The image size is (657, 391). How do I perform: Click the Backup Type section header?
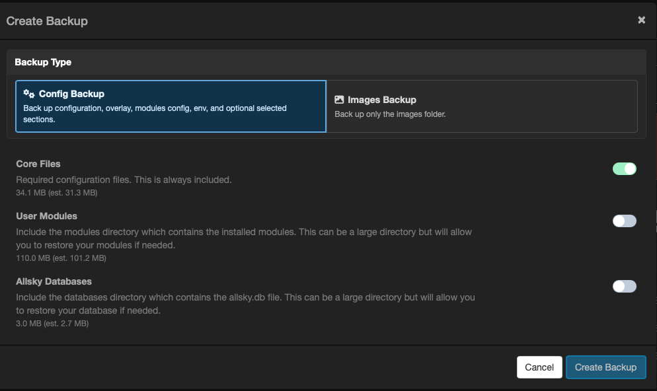43,61
